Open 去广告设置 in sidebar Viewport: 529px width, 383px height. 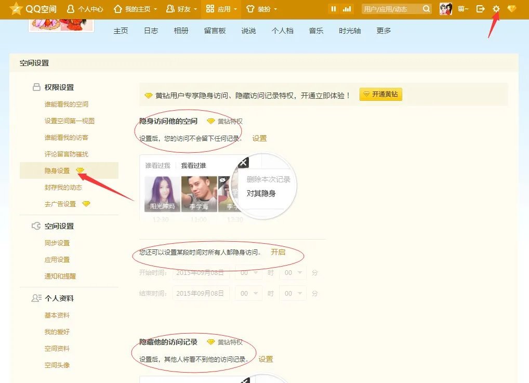tap(60, 204)
